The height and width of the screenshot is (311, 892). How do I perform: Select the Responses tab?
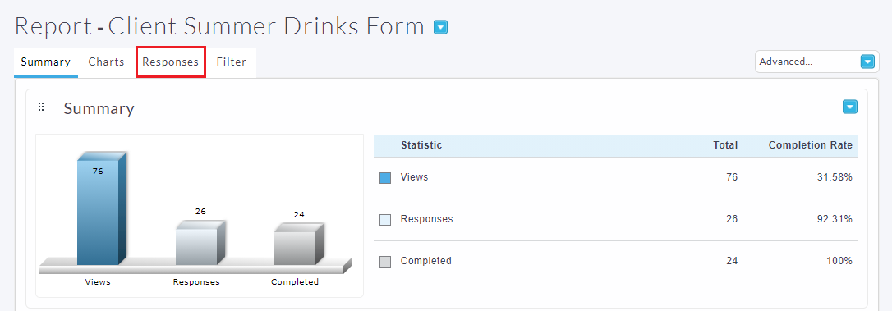tap(171, 62)
